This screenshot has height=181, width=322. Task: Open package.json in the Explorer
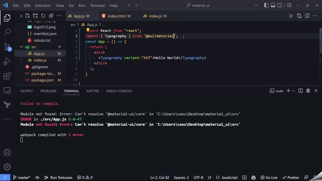pos(42,80)
